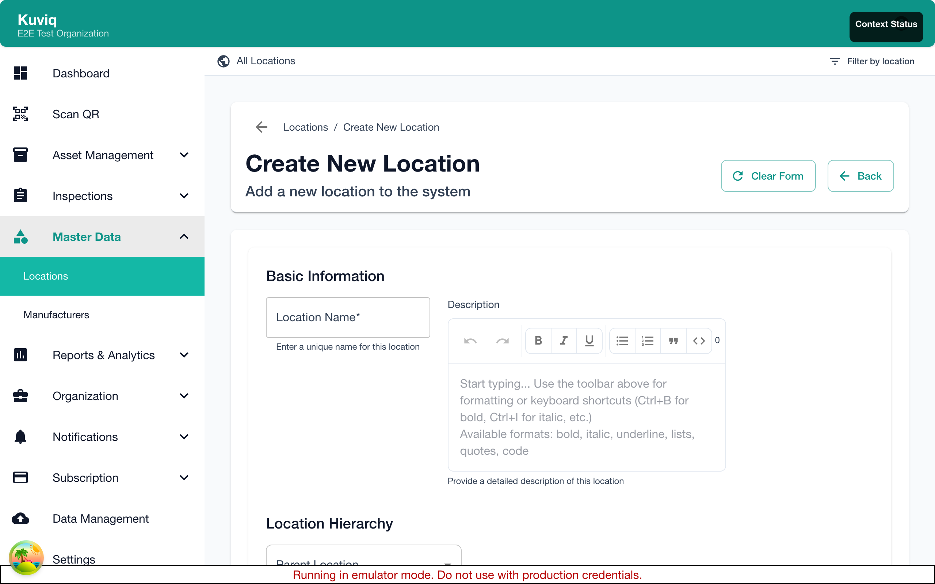Image resolution: width=935 pixels, height=584 pixels.
Task: Click Locations breadcrumb link
Action: click(x=306, y=127)
